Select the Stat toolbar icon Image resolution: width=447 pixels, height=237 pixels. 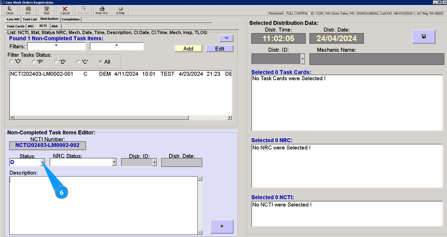tap(46, 10)
